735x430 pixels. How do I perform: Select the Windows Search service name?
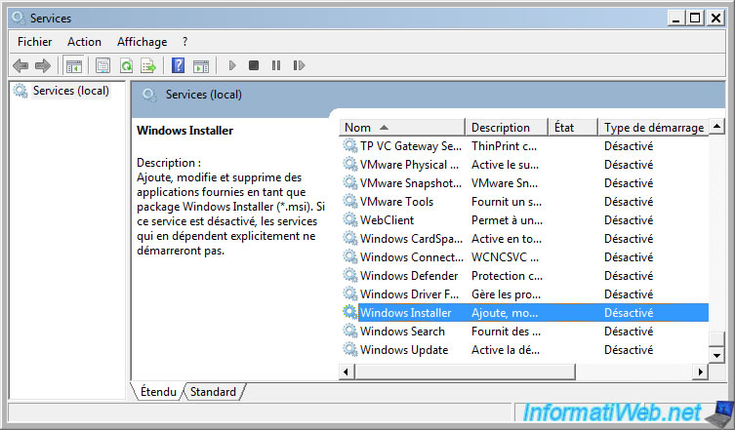[x=402, y=332]
